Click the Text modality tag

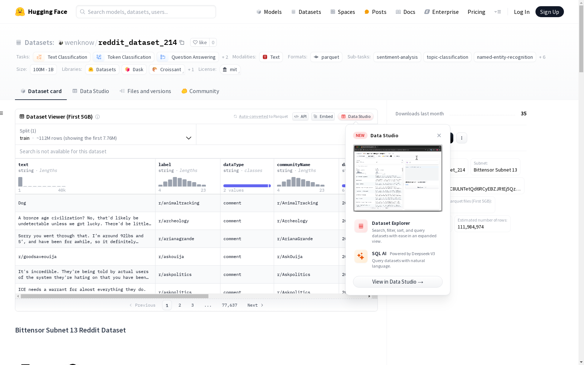point(271,57)
